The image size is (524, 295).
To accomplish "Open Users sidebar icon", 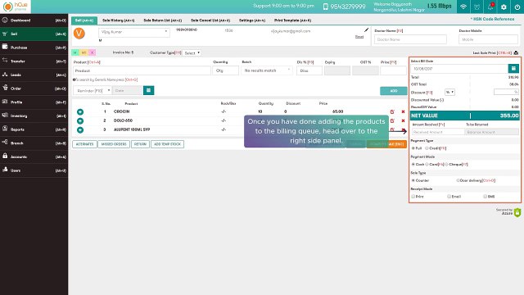I will coord(5,170).
